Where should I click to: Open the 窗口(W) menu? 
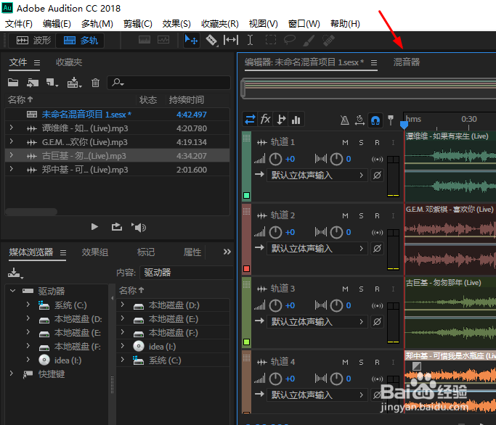click(304, 24)
